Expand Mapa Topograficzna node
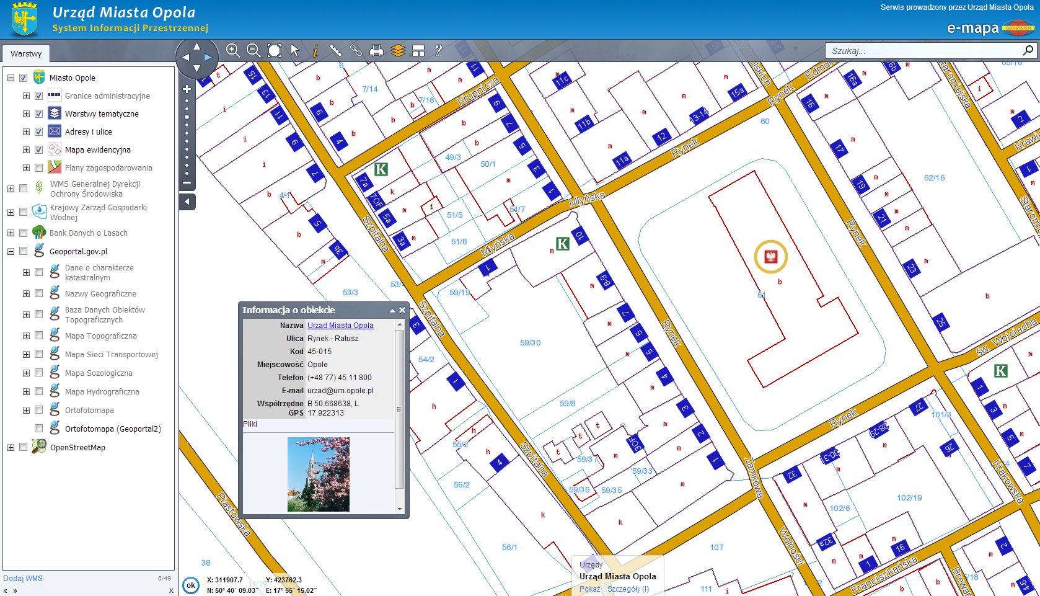 coord(26,336)
